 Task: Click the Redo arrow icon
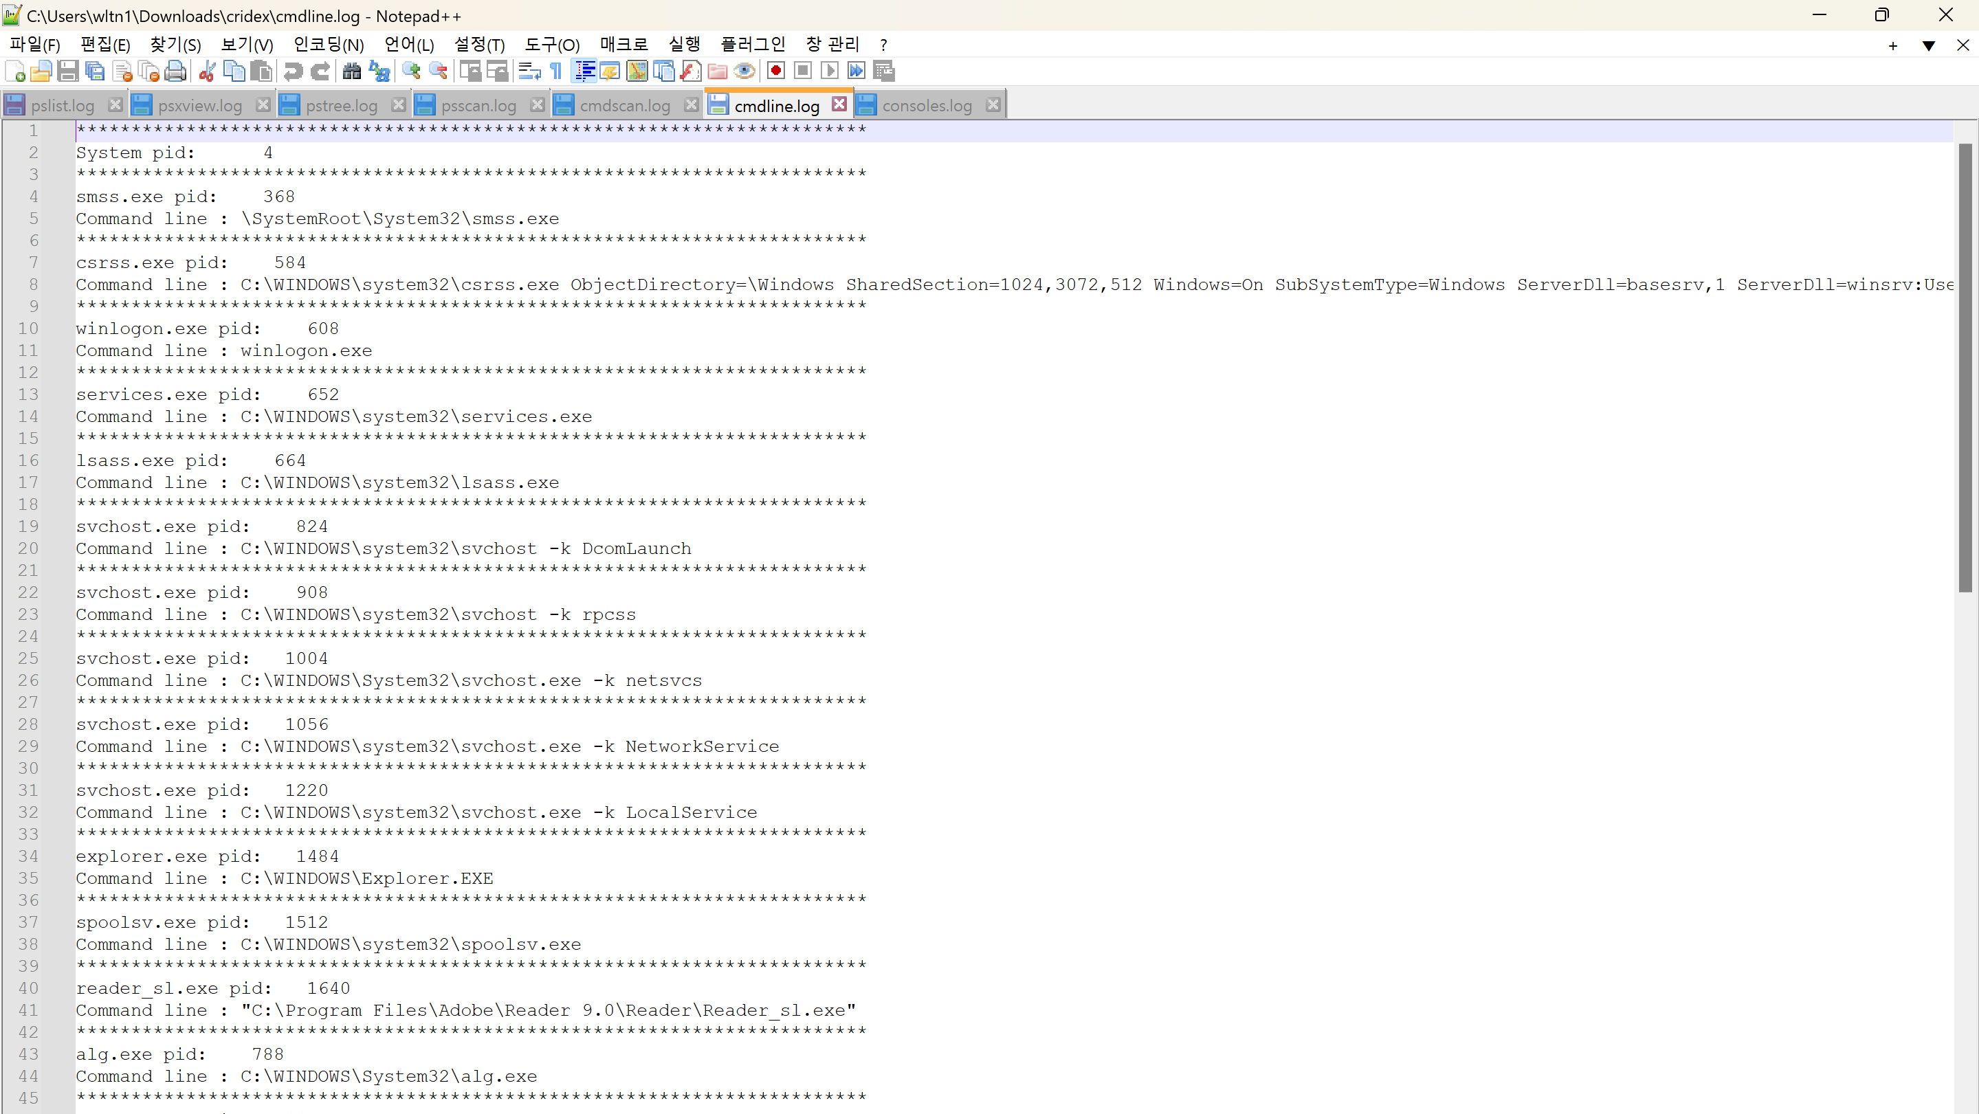click(x=320, y=71)
